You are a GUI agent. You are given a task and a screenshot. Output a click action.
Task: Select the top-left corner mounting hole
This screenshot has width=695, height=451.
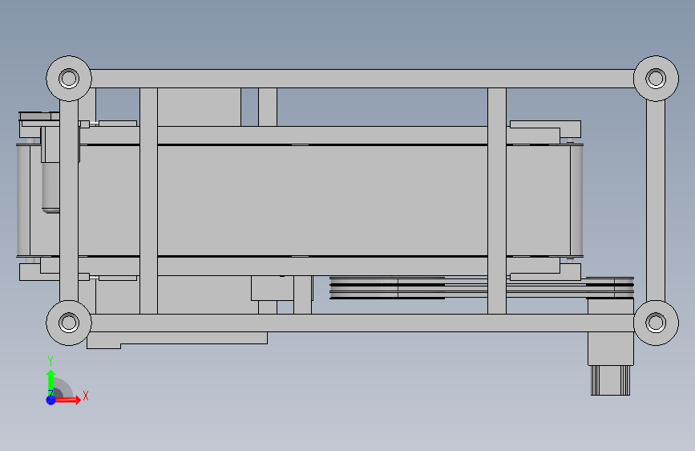coord(69,79)
